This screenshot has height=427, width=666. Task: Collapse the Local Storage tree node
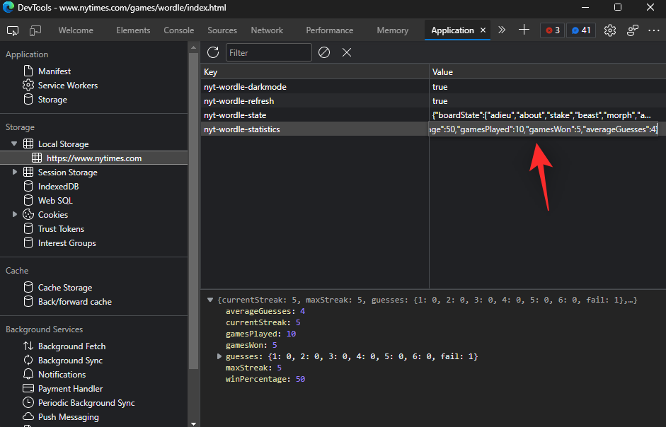(x=15, y=144)
